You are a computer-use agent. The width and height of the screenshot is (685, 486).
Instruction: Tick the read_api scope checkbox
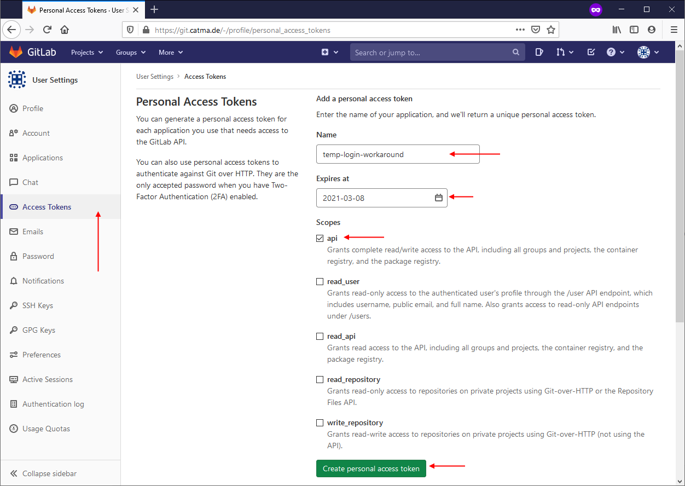click(320, 336)
